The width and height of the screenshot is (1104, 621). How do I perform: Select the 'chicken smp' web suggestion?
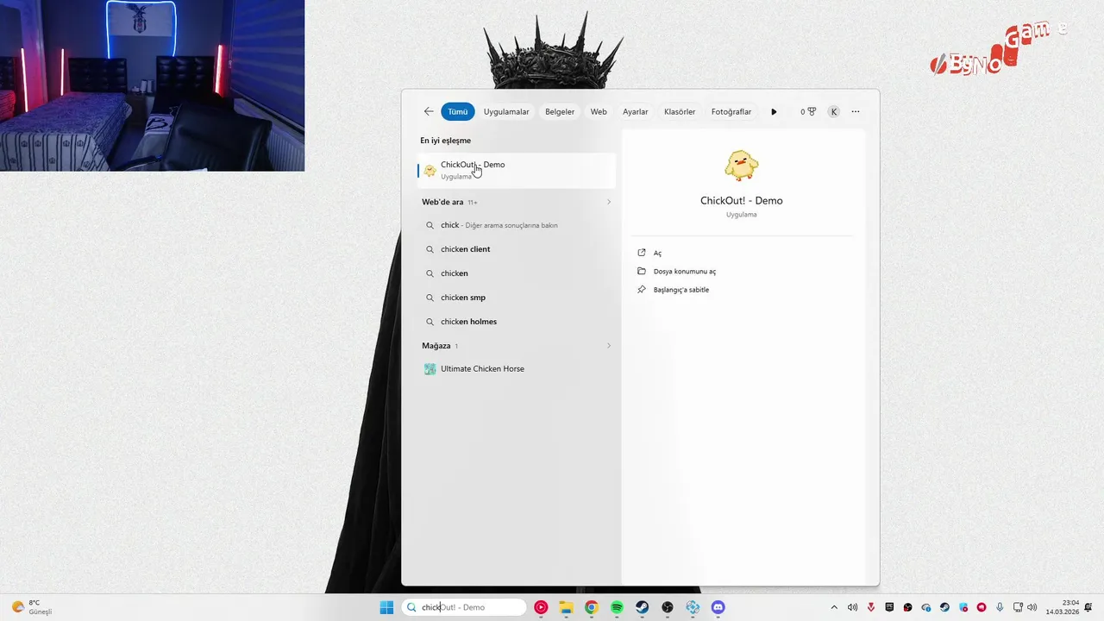[517, 298]
